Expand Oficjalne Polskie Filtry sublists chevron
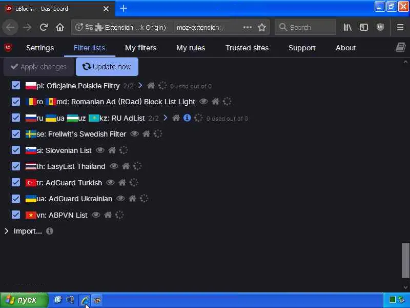 [140, 85]
